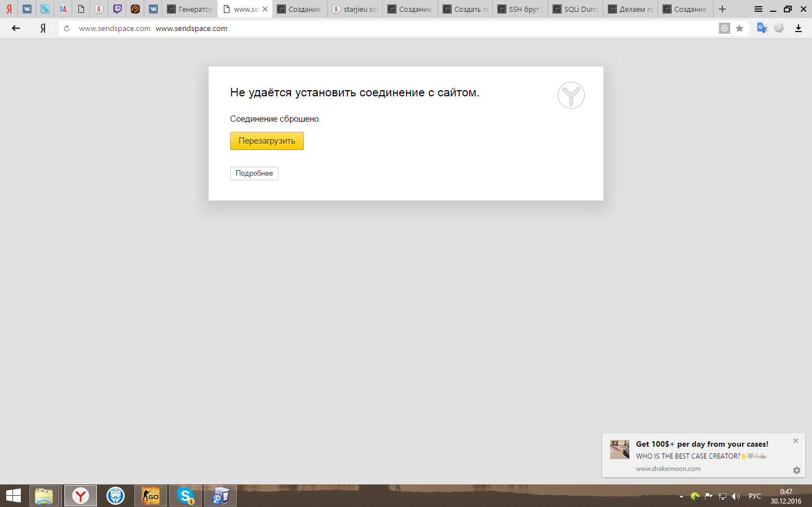Open the notification settings gear icon
The image size is (812, 507).
click(796, 470)
